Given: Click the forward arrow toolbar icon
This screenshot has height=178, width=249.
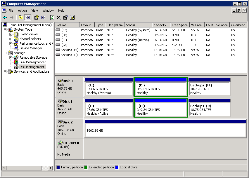Looking at the screenshot, I should click(11, 18).
